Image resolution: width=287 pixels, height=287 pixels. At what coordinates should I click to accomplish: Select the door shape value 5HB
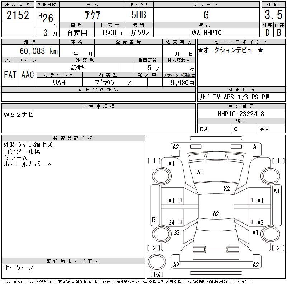tap(139, 15)
